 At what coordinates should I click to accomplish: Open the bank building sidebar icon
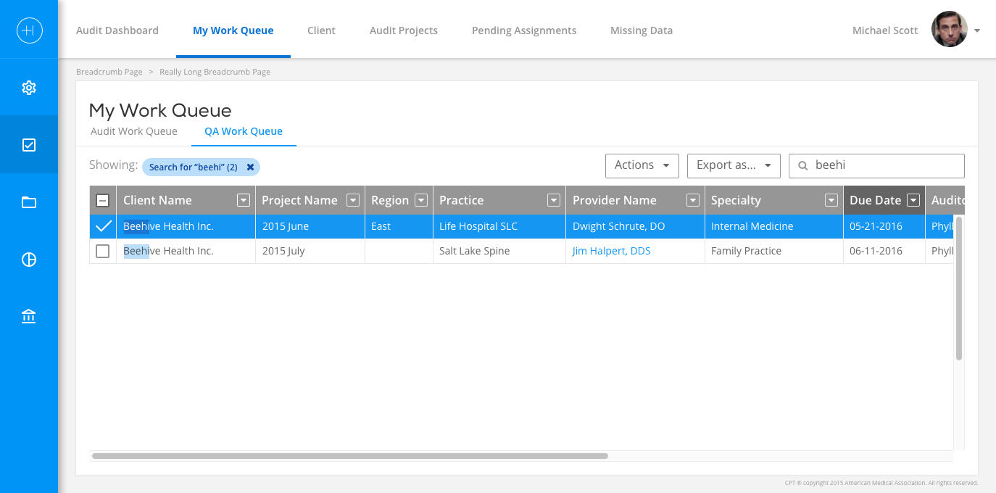coord(29,317)
